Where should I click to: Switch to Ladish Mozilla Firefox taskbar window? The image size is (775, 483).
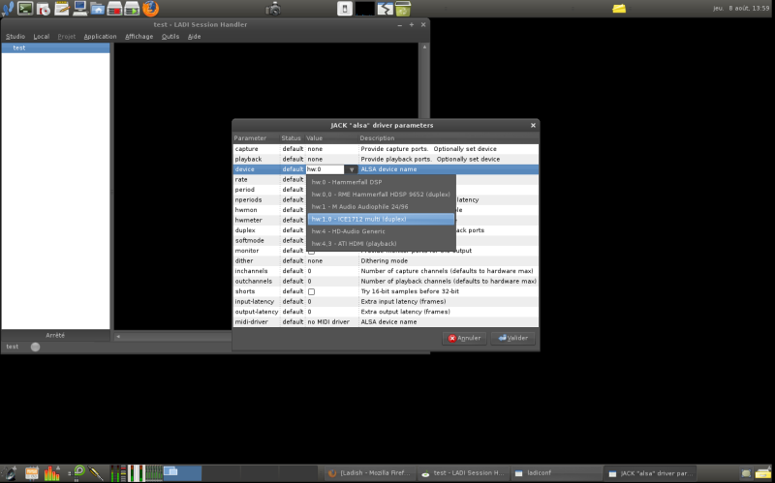click(370, 473)
